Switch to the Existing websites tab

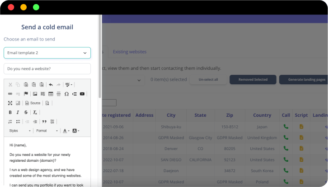[130, 52]
